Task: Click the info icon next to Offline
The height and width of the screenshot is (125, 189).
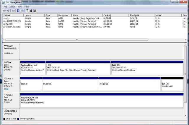Action: 12,86
